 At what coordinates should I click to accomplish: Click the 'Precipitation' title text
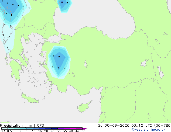pyautogui.click(x=11, y=126)
